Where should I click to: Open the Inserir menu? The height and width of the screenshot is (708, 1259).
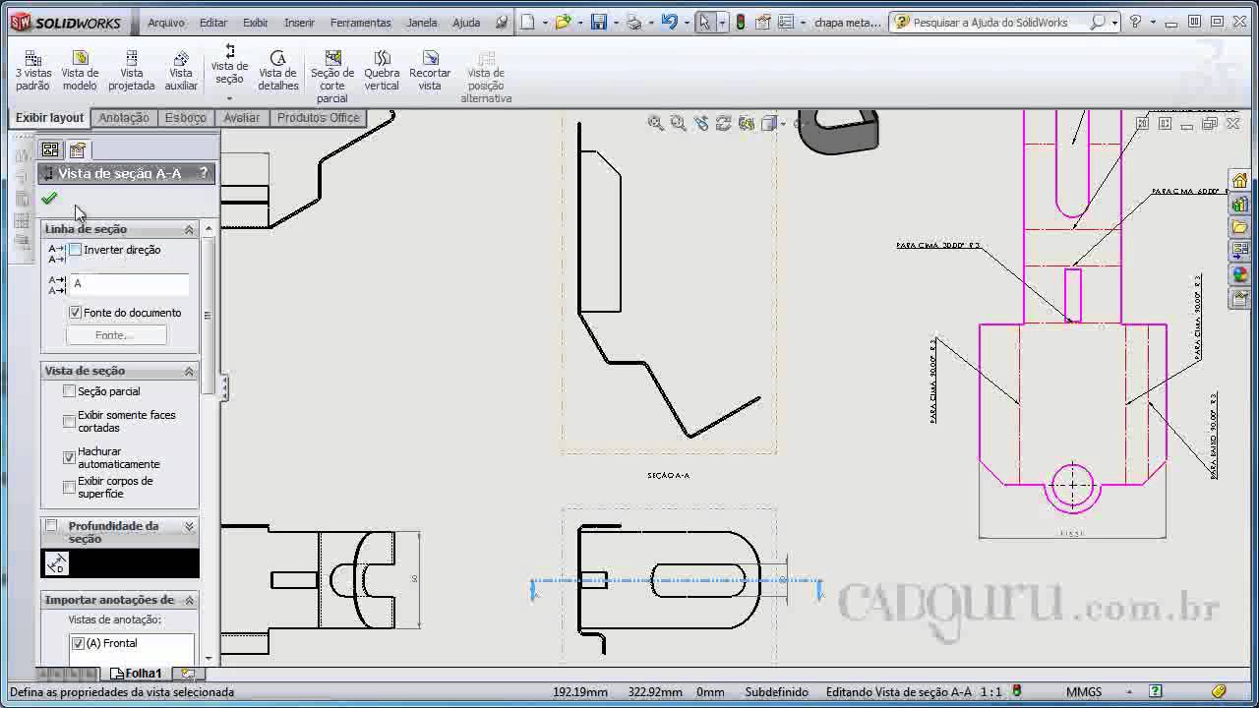pos(299,23)
